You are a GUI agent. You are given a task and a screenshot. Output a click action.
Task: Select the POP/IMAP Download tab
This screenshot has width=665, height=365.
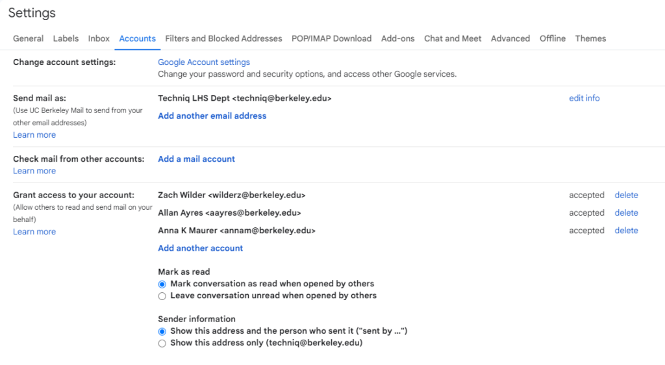pos(331,38)
